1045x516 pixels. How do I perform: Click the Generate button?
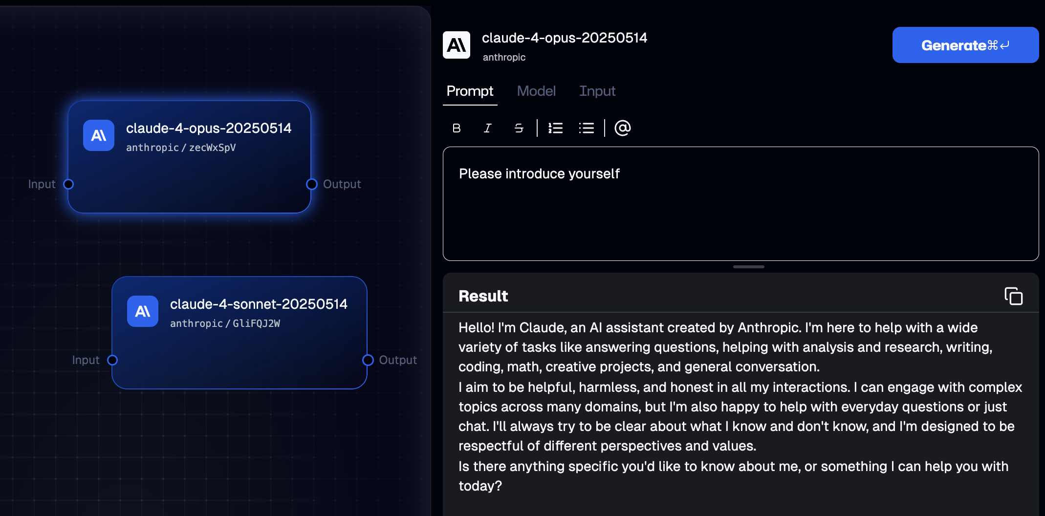[x=965, y=45]
